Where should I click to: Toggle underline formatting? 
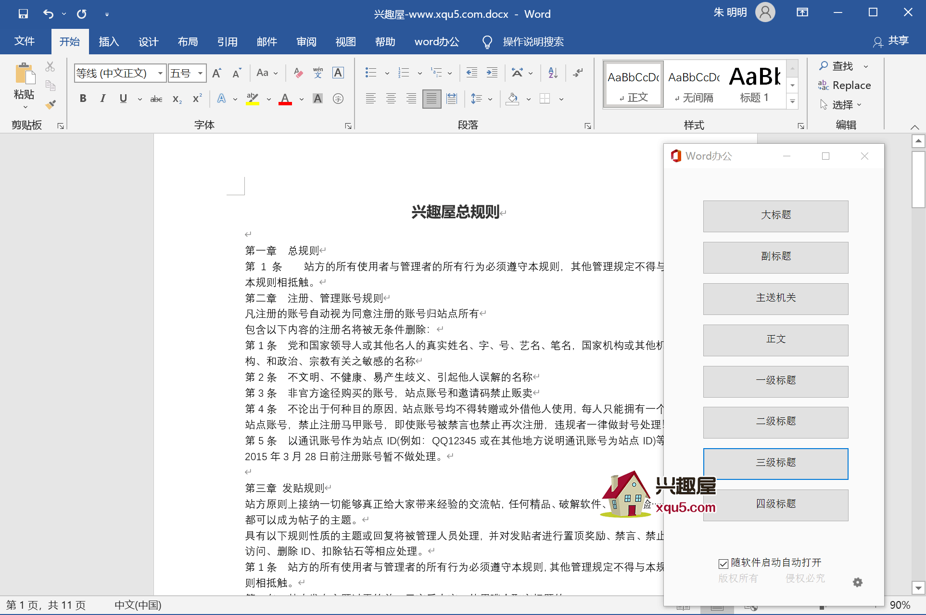pyautogui.click(x=123, y=99)
